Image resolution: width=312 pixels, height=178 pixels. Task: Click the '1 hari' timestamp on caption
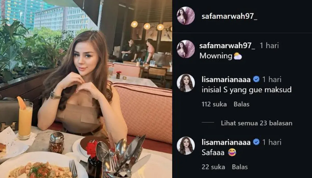pyautogui.click(x=269, y=46)
